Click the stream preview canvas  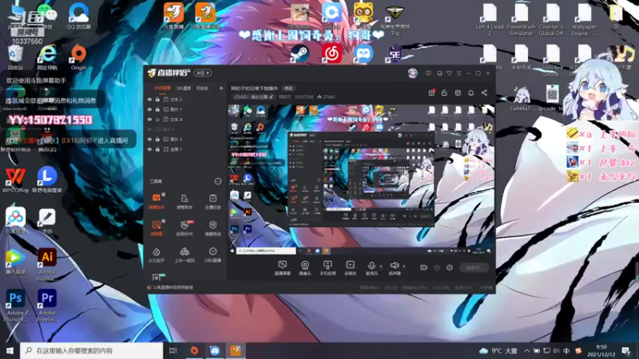tap(361, 179)
